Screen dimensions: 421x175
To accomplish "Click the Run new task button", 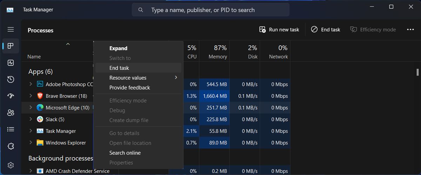I will 279,30.
